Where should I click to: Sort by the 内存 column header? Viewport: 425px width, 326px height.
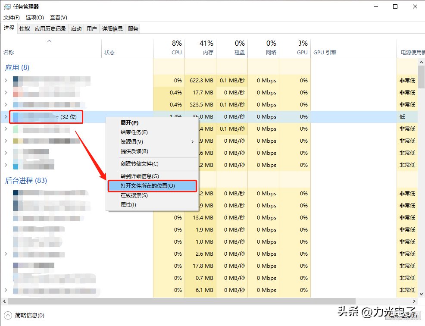(x=200, y=49)
